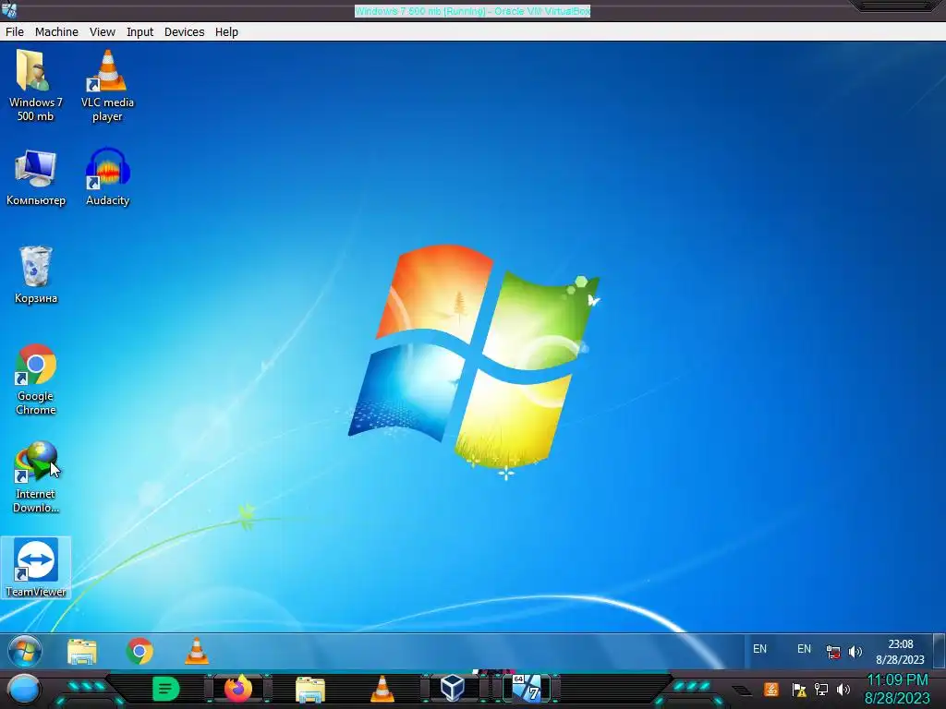Switch to VirtualBox Manager on host taskbar
The image size is (946, 709).
coord(453,689)
